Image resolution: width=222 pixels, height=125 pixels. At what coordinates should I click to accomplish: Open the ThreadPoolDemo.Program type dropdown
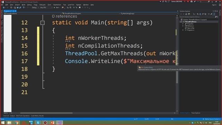click(91, 14)
